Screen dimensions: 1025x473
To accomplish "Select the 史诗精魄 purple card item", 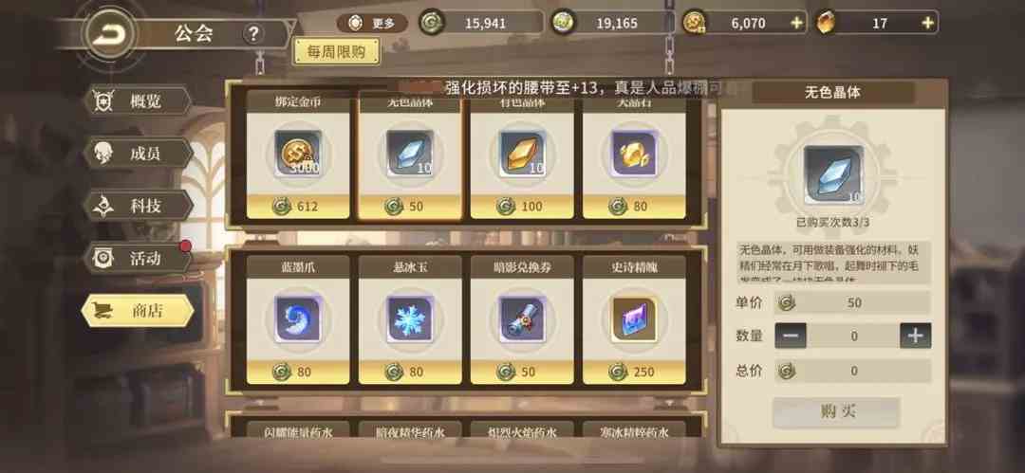I will point(633,318).
